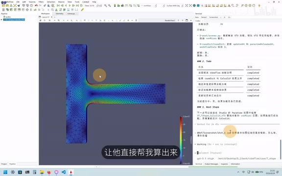
Task: Toggle the loop animation icon
Action: [x=81, y=6]
